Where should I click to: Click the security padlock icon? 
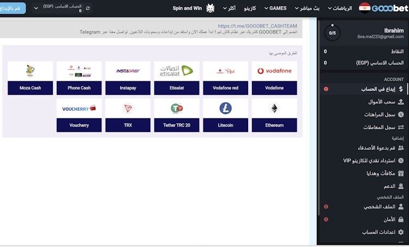pos(401,220)
